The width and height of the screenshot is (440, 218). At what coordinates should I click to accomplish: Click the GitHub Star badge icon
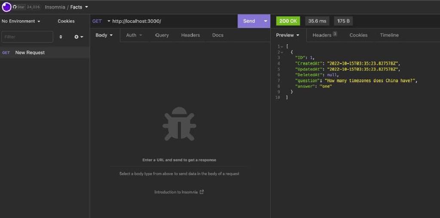pos(15,7)
